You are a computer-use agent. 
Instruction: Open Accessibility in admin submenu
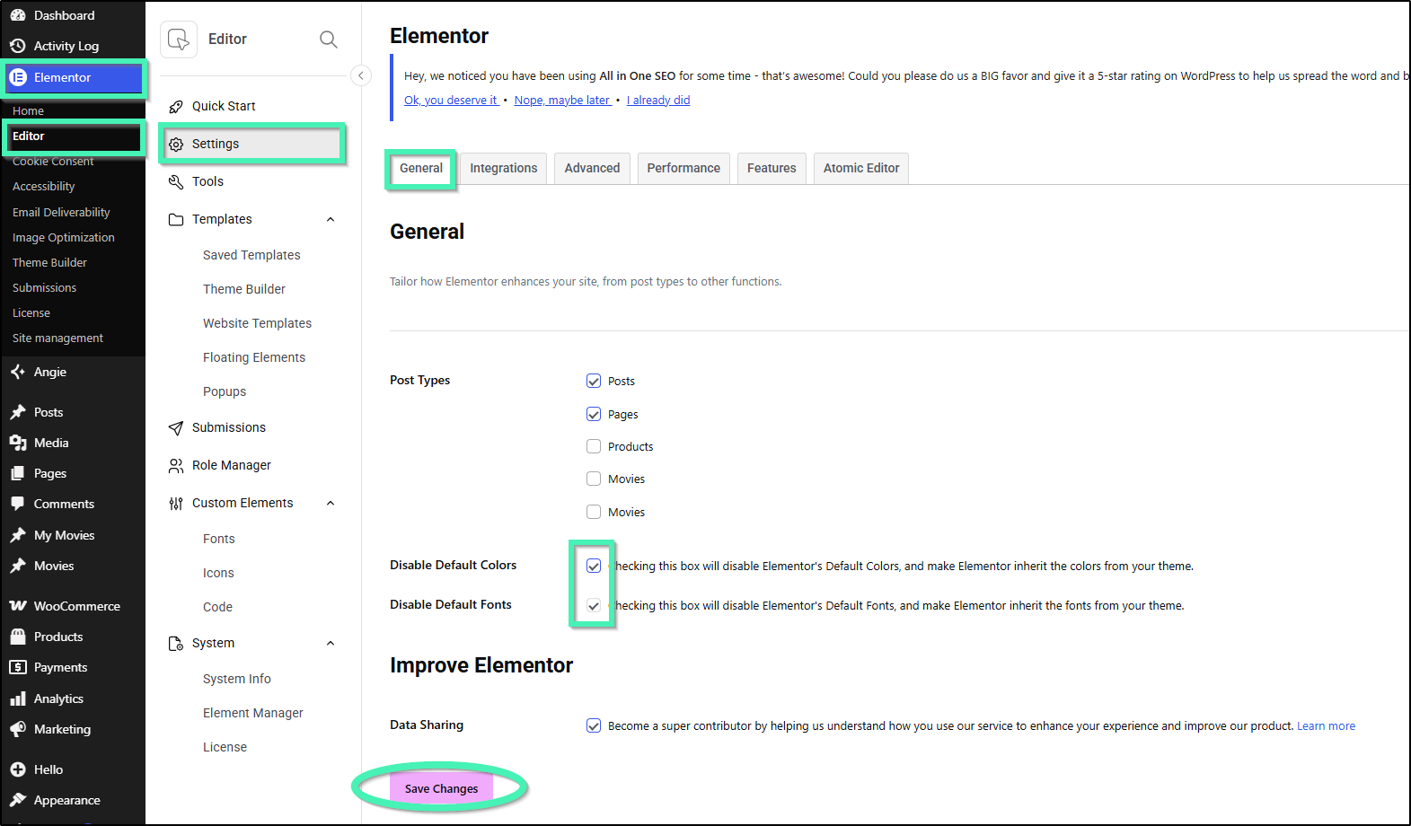[44, 187]
